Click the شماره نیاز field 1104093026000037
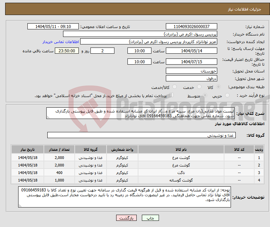 click(192, 26)
